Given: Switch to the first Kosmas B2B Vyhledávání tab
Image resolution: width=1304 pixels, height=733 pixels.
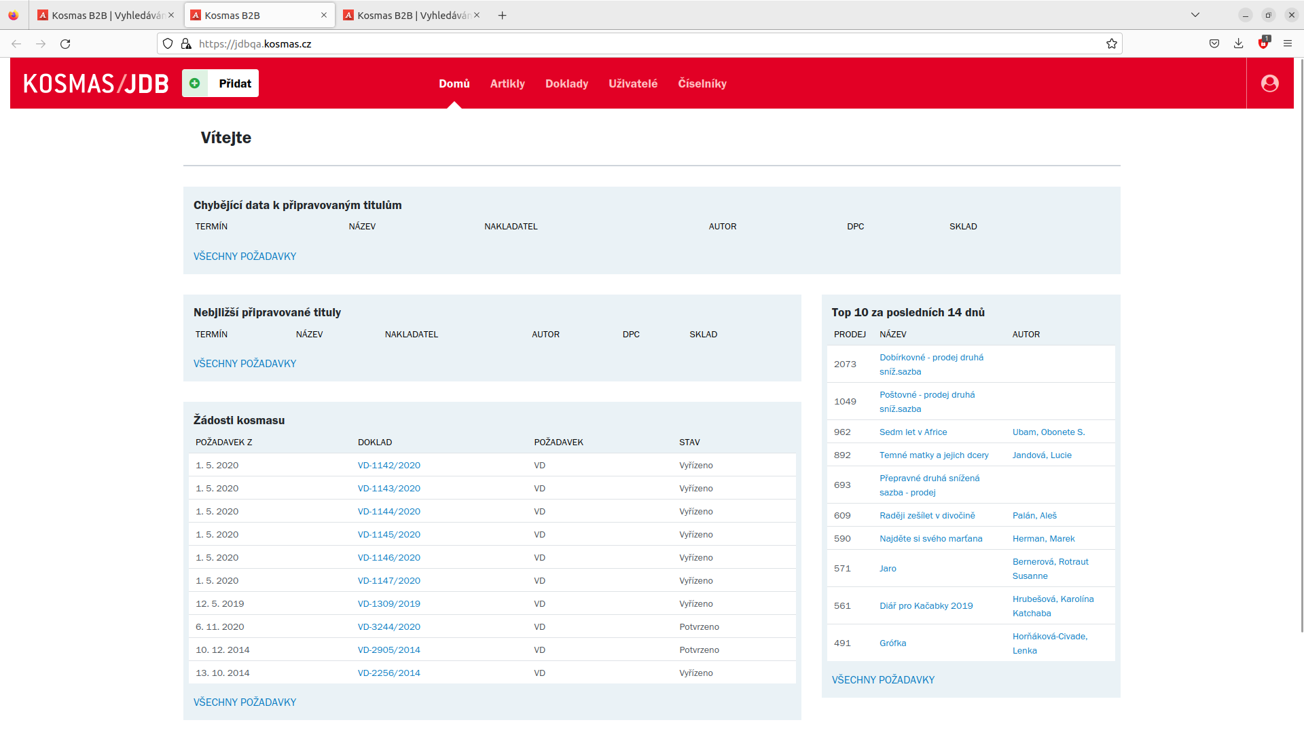Looking at the screenshot, I should (102, 16).
